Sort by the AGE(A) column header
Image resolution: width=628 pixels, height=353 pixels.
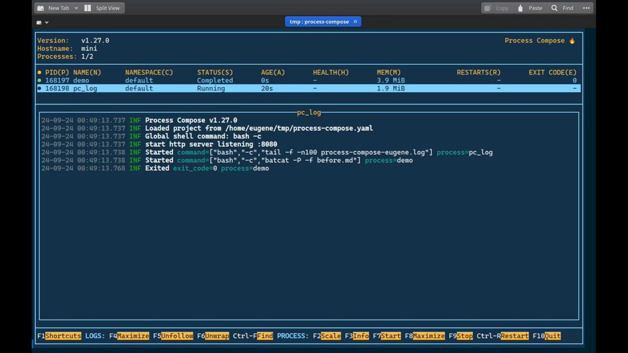click(273, 72)
